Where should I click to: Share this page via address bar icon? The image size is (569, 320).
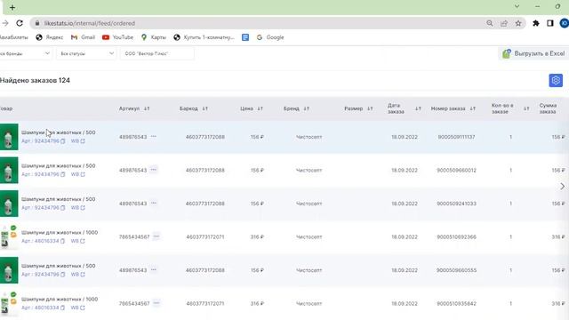coord(504,23)
